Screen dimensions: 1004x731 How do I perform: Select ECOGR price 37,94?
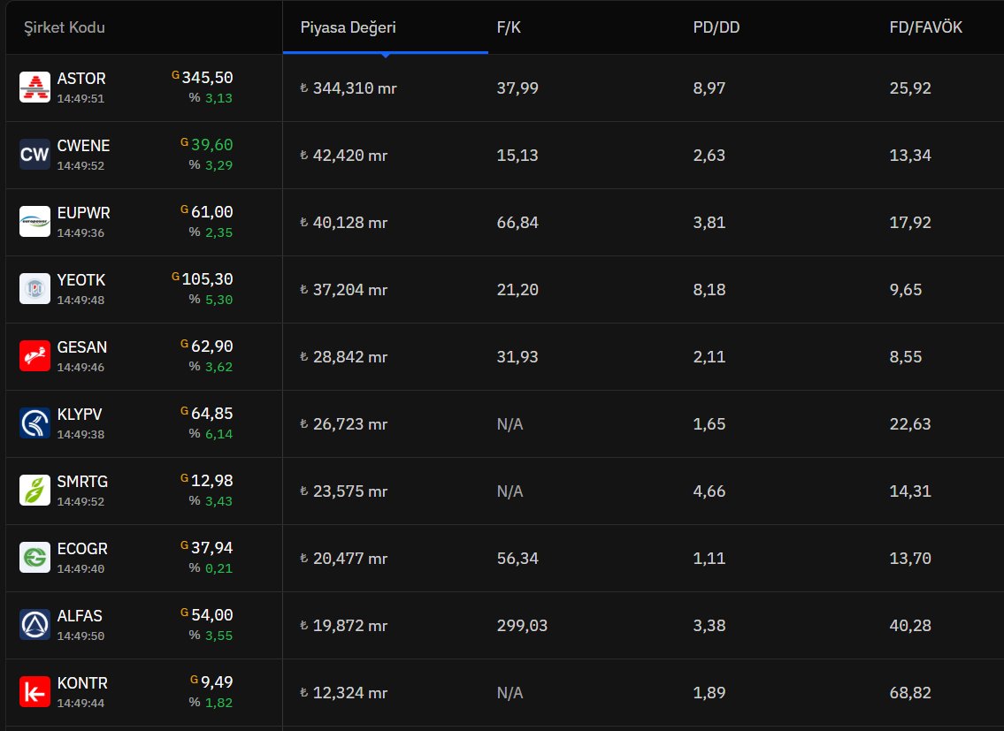coord(212,548)
